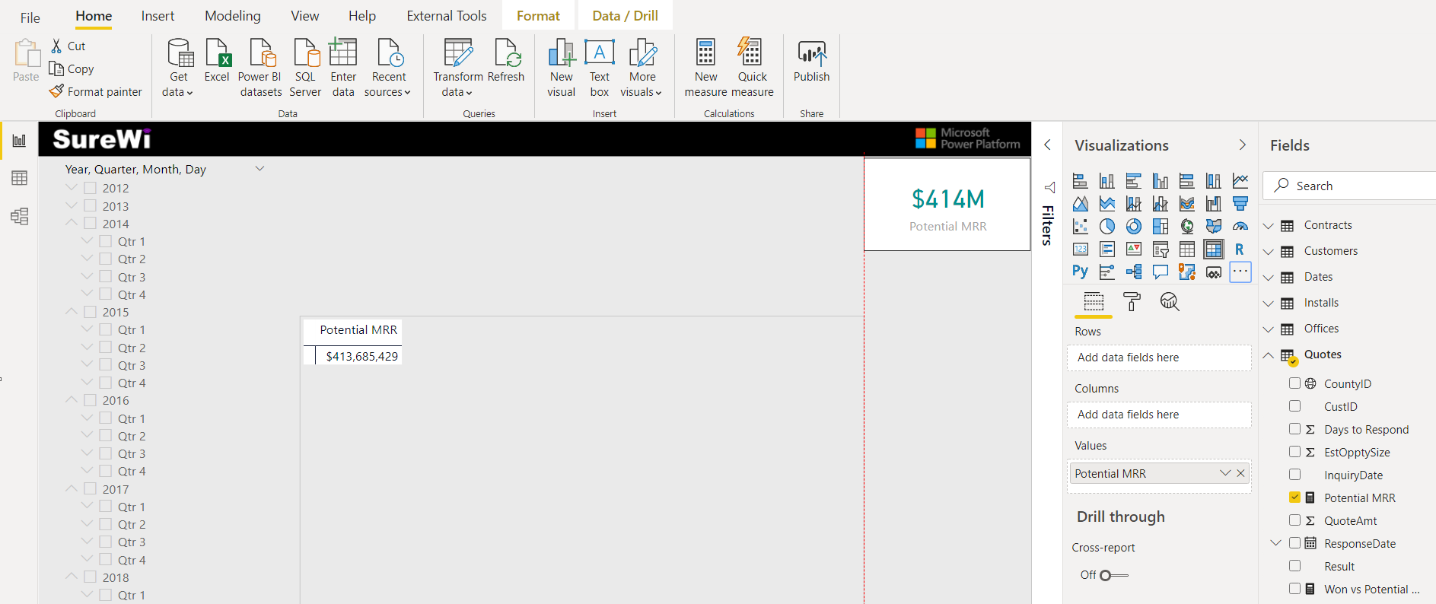The width and height of the screenshot is (1436, 604).
Task: Uncheck the Potential MRR field
Action: click(x=1294, y=498)
